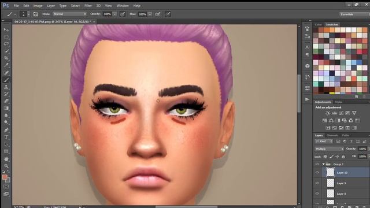This screenshot has height=208, width=370.
Task: Switch to the Color tab
Action: 318,24
